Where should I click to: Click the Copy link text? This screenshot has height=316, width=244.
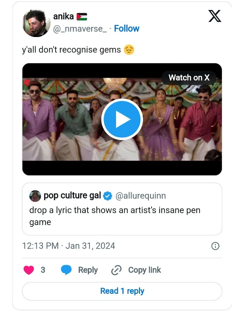(x=144, y=270)
